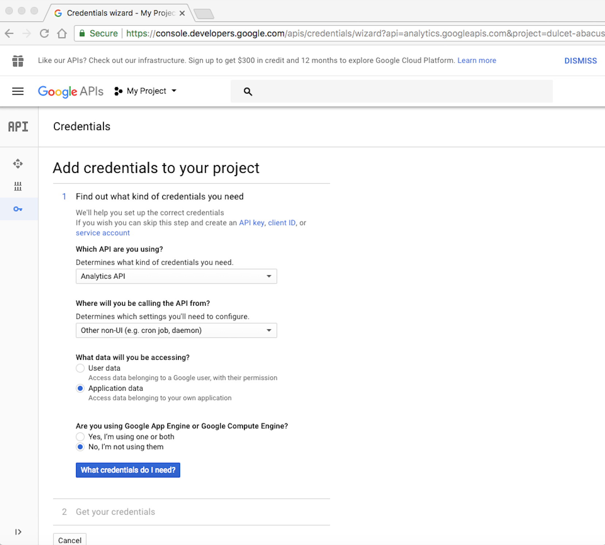Click the client ID link

[282, 223]
